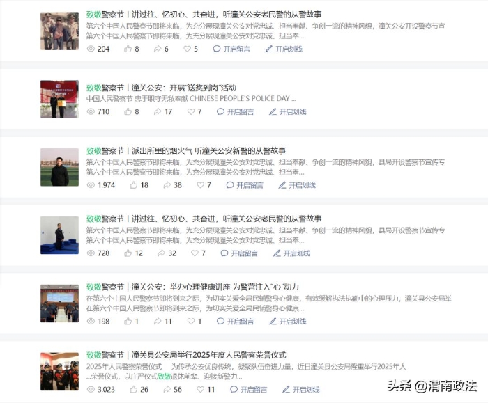Enable comments (开启留言) on the 1,974-view article
This screenshot has width=488, height=403.
245,185
